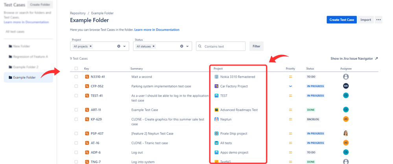
Task: Open the CFP-952 issue key link
Action: (x=97, y=86)
